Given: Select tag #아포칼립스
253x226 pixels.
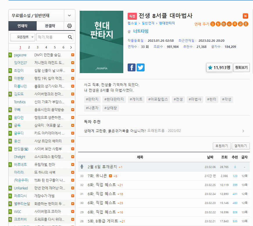Looking at the screenshot, I should coord(158,99).
